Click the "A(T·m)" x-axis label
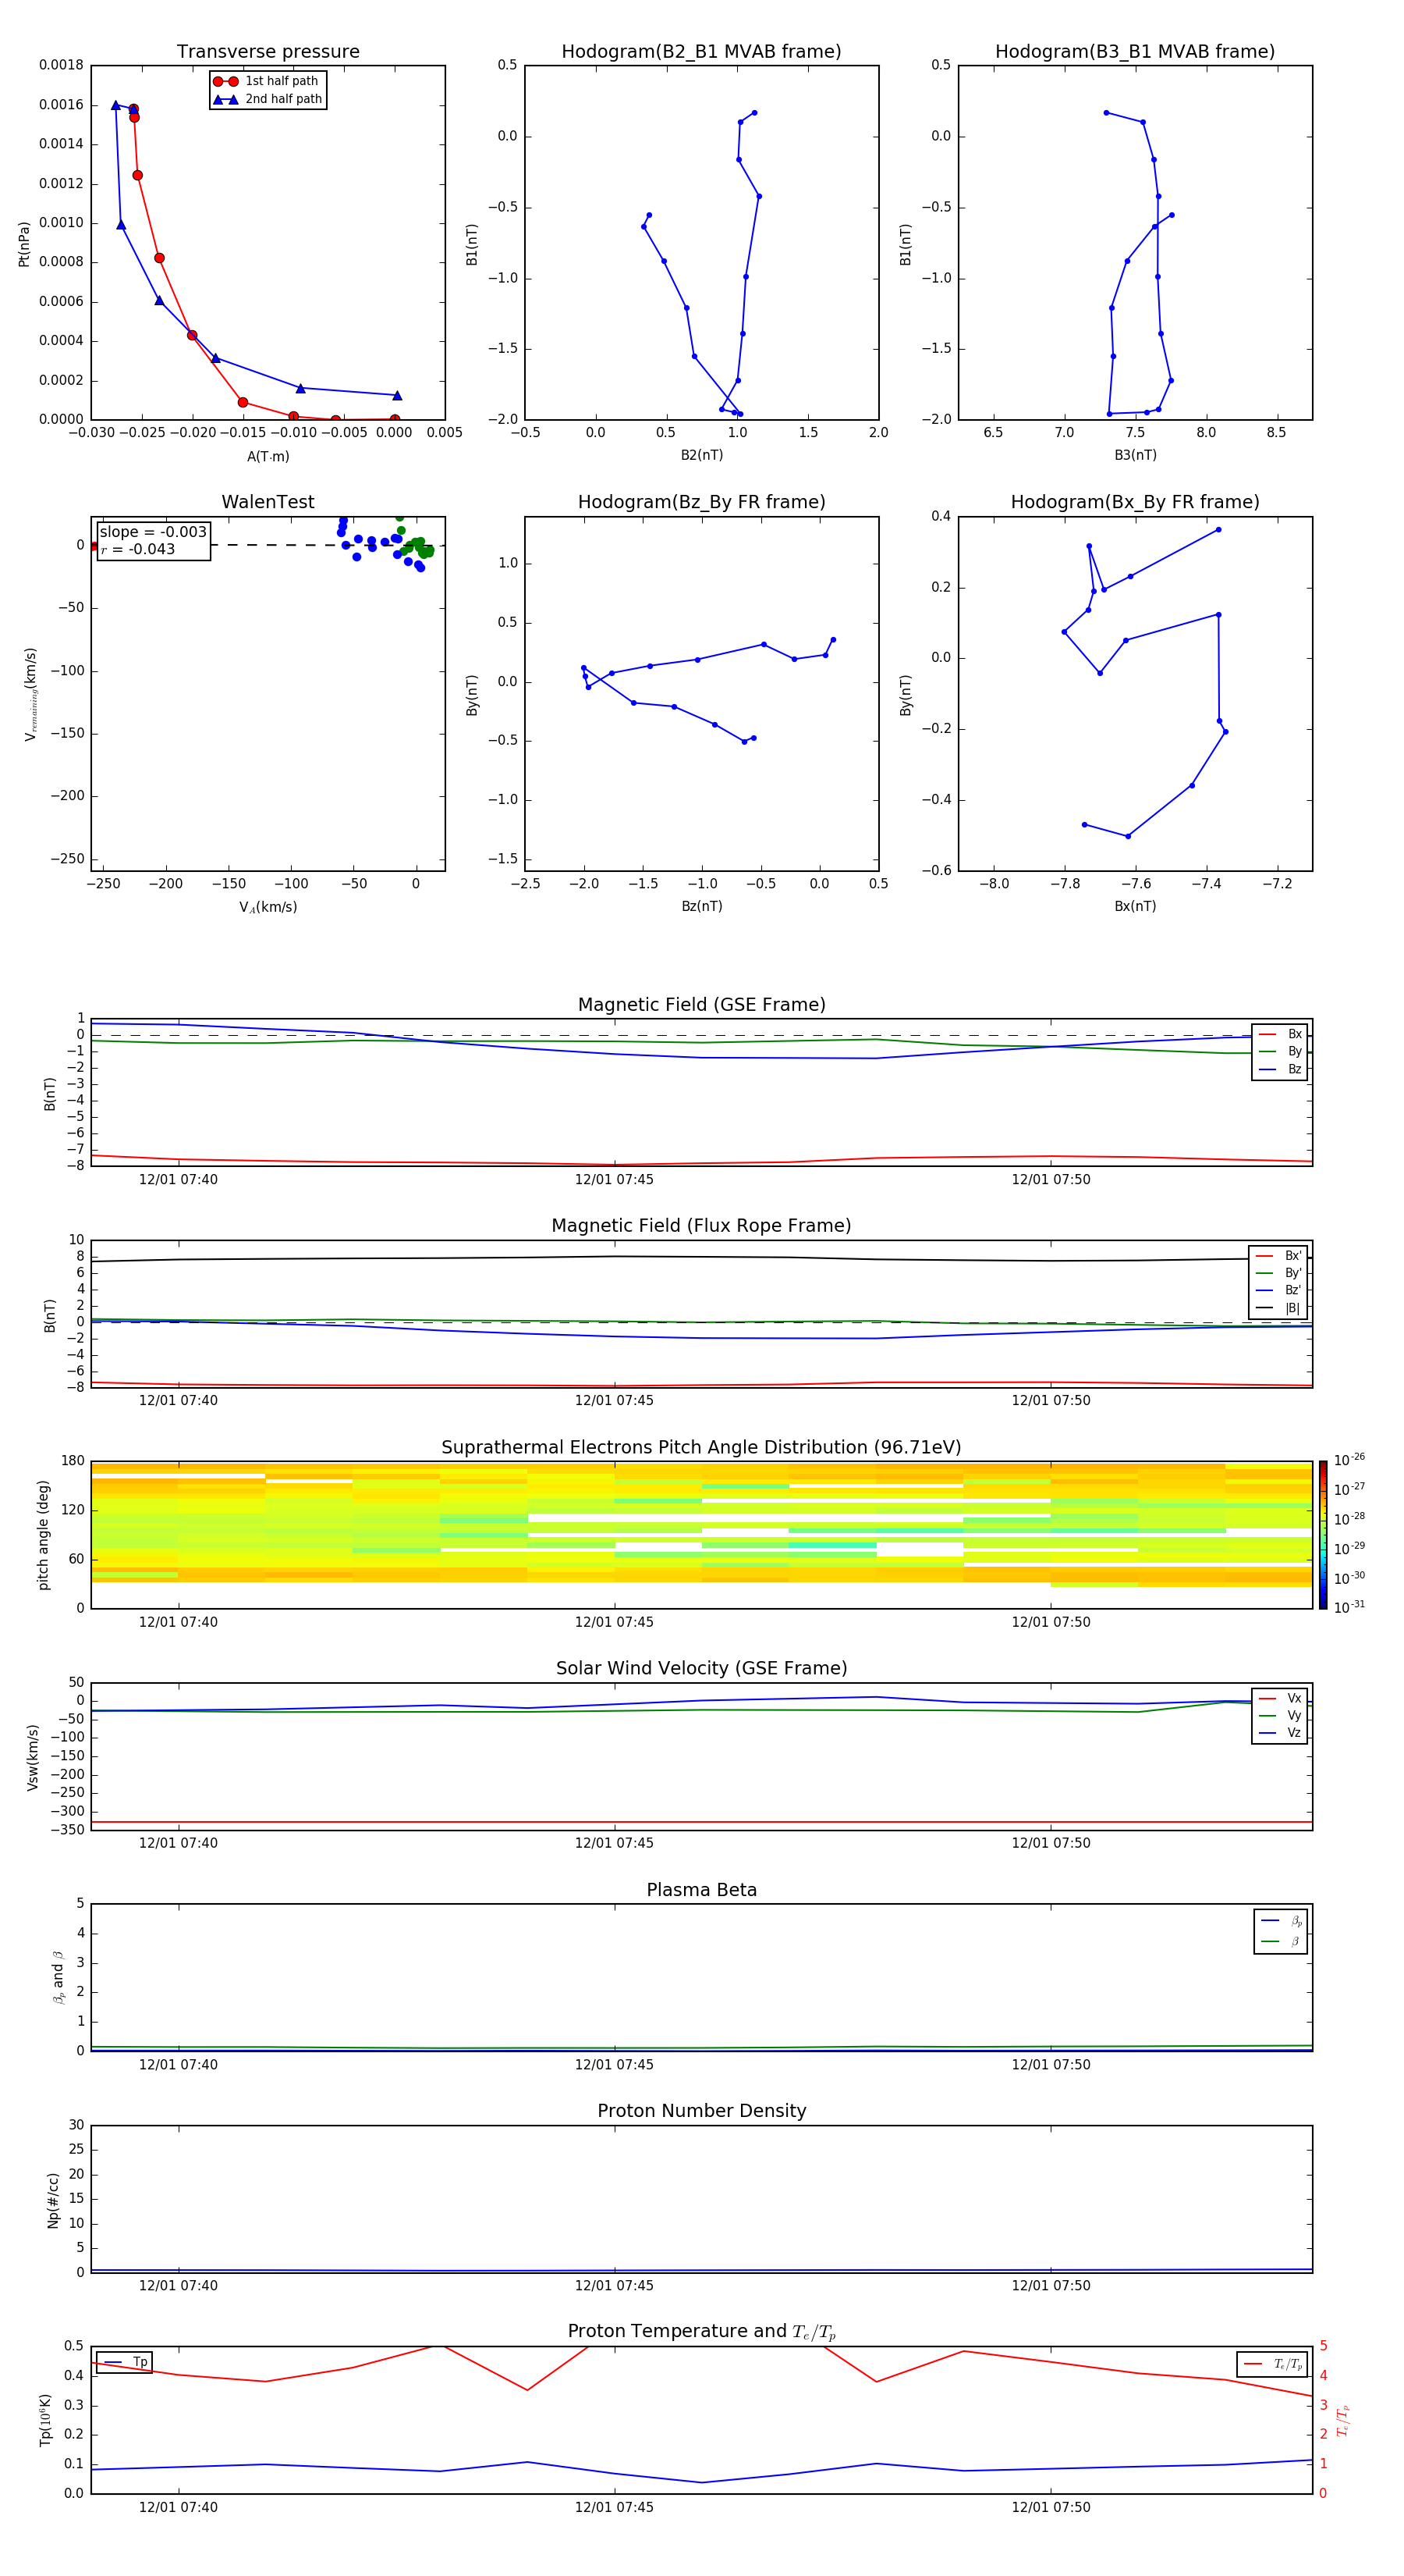Screen dimensions: 1404x2576 click(x=268, y=456)
